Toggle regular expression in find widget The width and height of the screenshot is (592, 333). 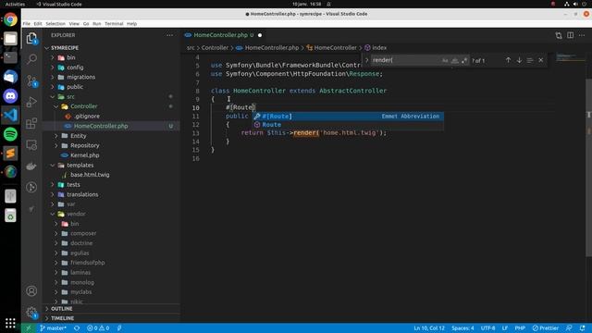[x=464, y=60]
